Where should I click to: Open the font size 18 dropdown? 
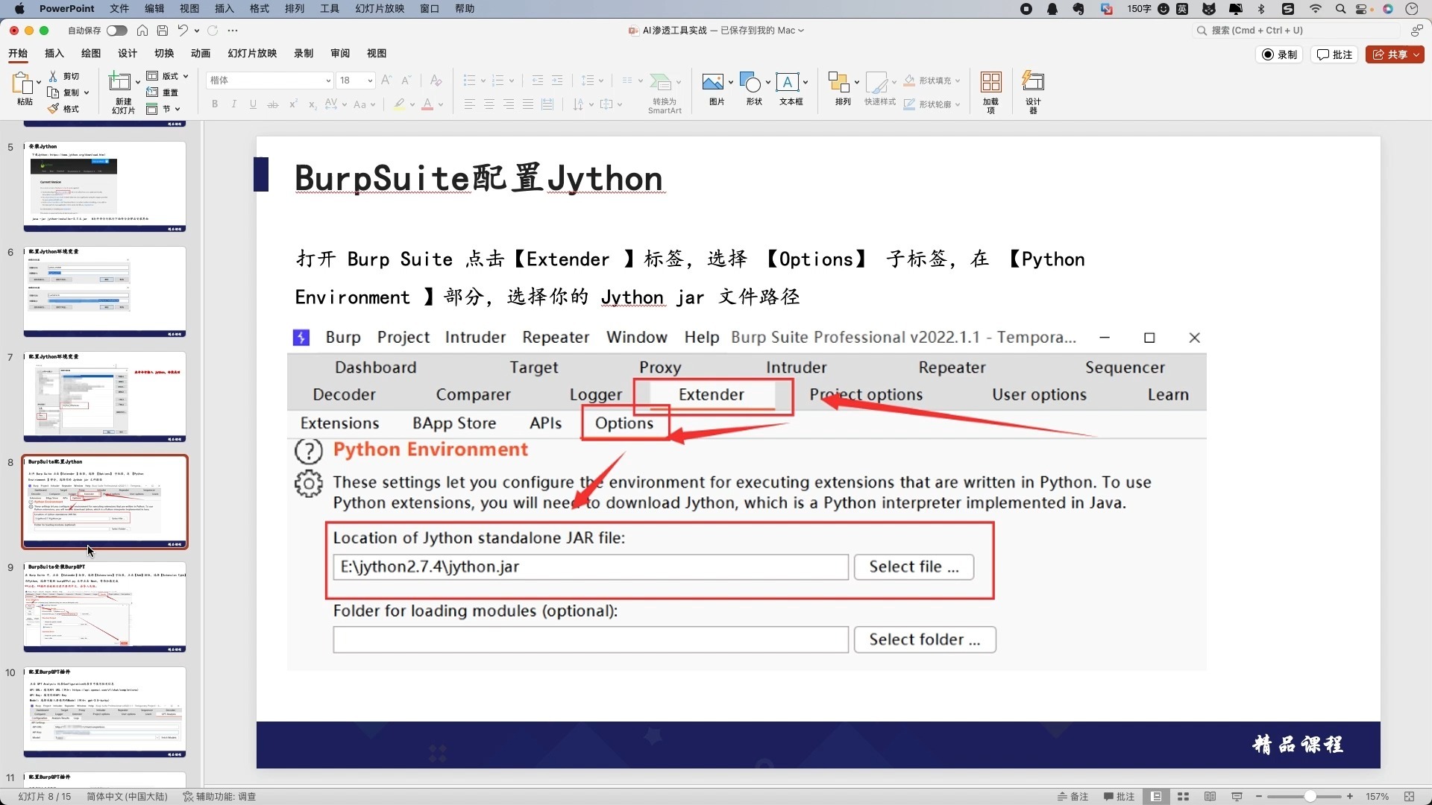pos(370,80)
